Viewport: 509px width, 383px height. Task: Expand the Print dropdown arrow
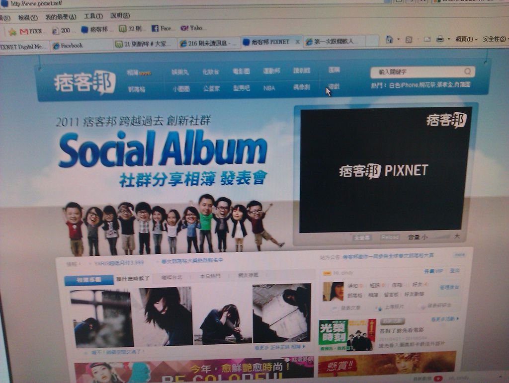[x=449, y=39]
